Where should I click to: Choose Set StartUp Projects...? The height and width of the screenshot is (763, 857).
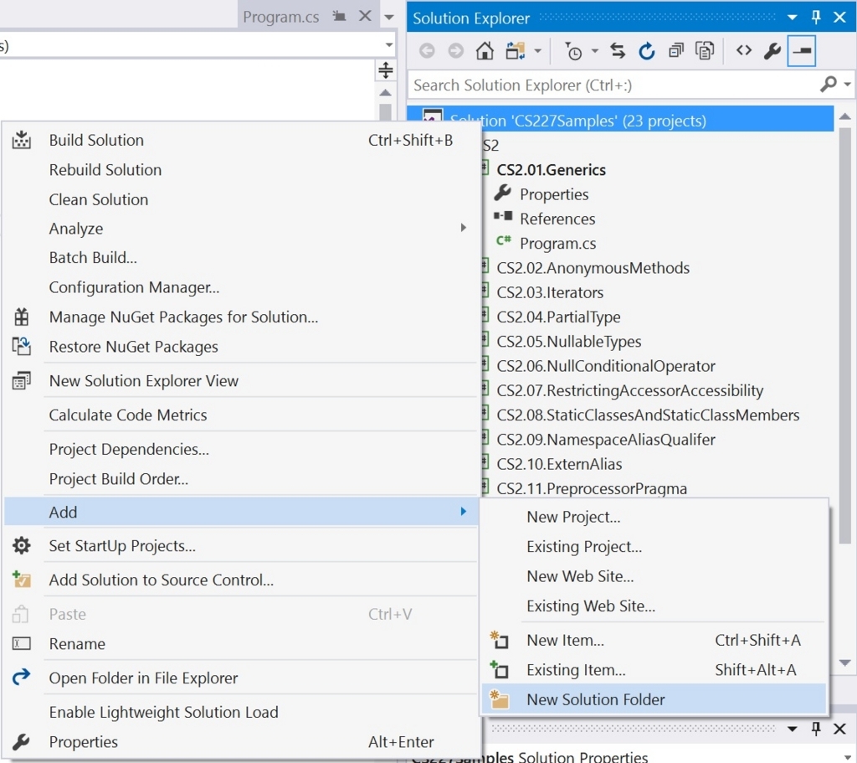point(240,546)
